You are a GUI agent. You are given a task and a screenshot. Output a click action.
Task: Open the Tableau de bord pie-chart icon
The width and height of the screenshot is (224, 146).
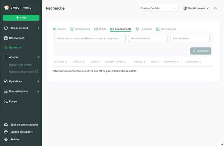coord(6,28)
